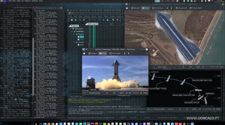The width and height of the screenshot is (225, 125).
Task: Select Fill in the bottom-right Gwenview status bar
Action: tap(187, 109)
